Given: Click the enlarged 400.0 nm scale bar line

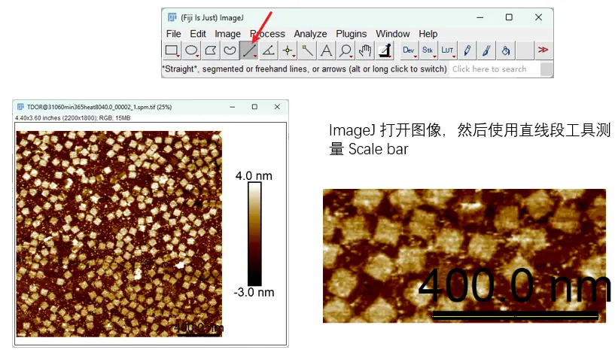Looking at the screenshot, I should point(516,315).
